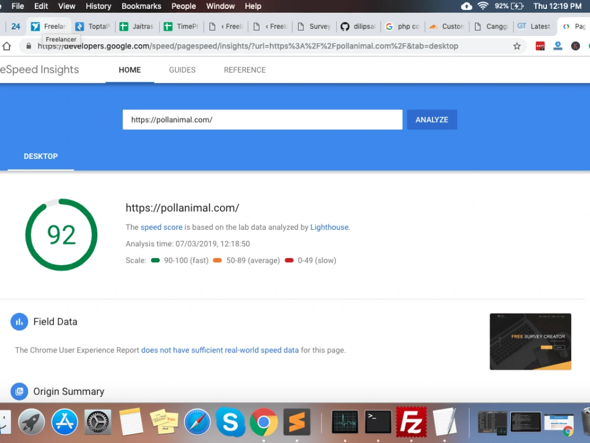Click the pollanimal page screenshot thumbnail

point(530,341)
